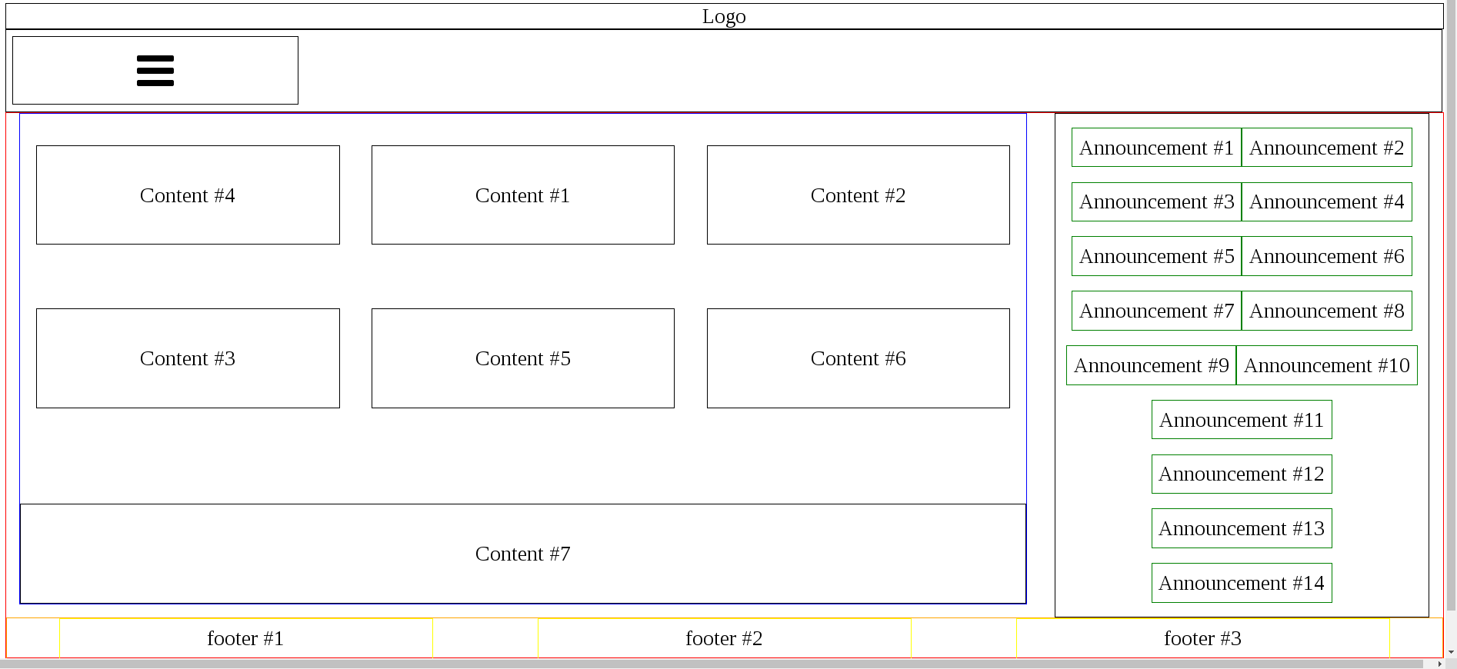Image resolution: width=1457 pixels, height=669 pixels.
Task: Select Announcement #4
Action: 1326,201
